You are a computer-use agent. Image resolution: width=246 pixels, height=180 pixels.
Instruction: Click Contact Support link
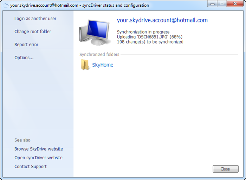pyautogui.click(x=31, y=166)
